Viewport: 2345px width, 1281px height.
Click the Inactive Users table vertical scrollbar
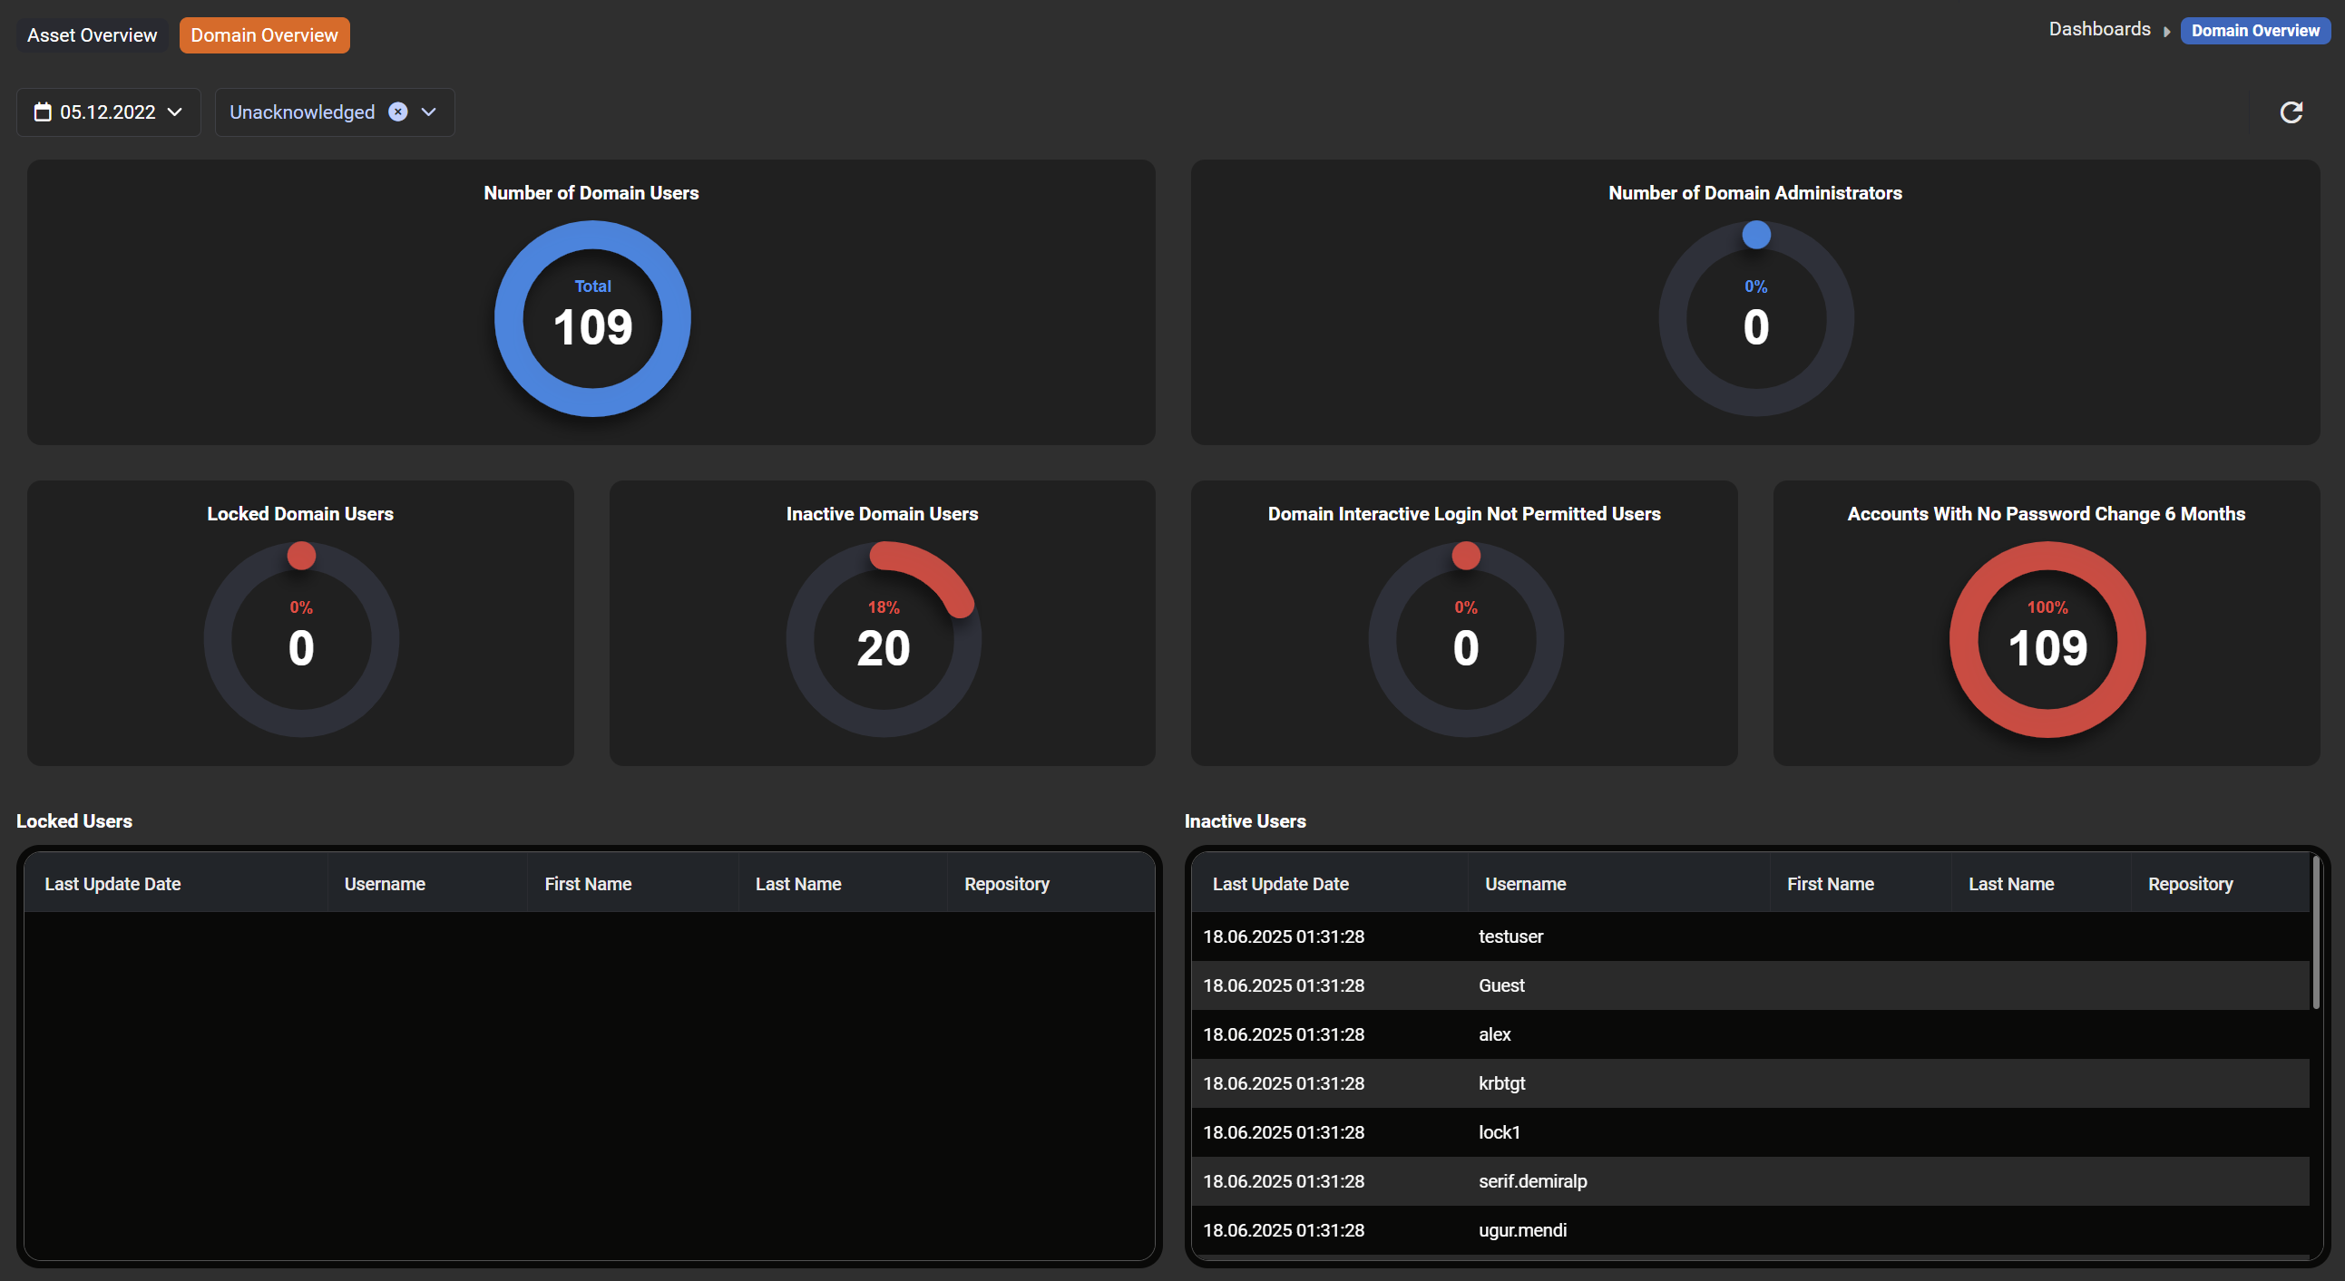(2316, 933)
